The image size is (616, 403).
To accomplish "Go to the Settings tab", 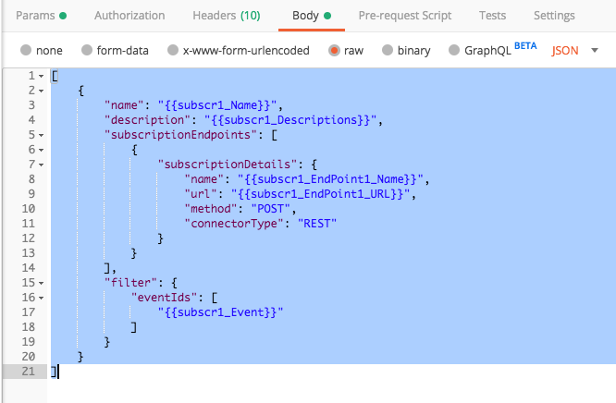I will 554,16.
